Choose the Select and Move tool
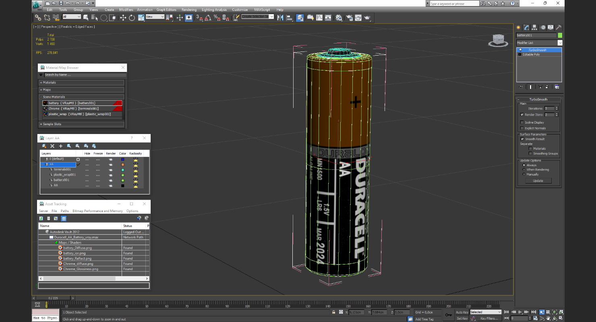Viewport: 596px width, 322px height. [x=123, y=17]
